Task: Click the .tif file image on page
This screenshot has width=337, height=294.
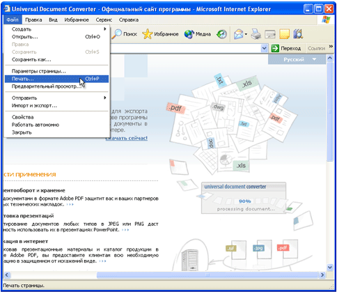Action: click(x=236, y=250)
